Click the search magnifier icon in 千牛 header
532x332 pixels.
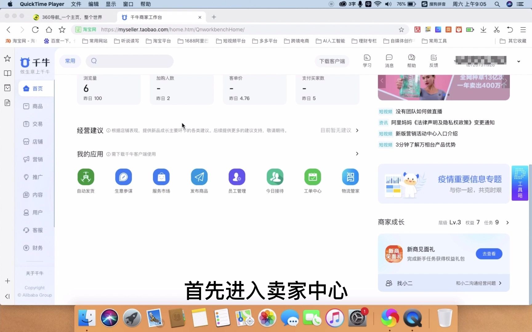(94, 61)
